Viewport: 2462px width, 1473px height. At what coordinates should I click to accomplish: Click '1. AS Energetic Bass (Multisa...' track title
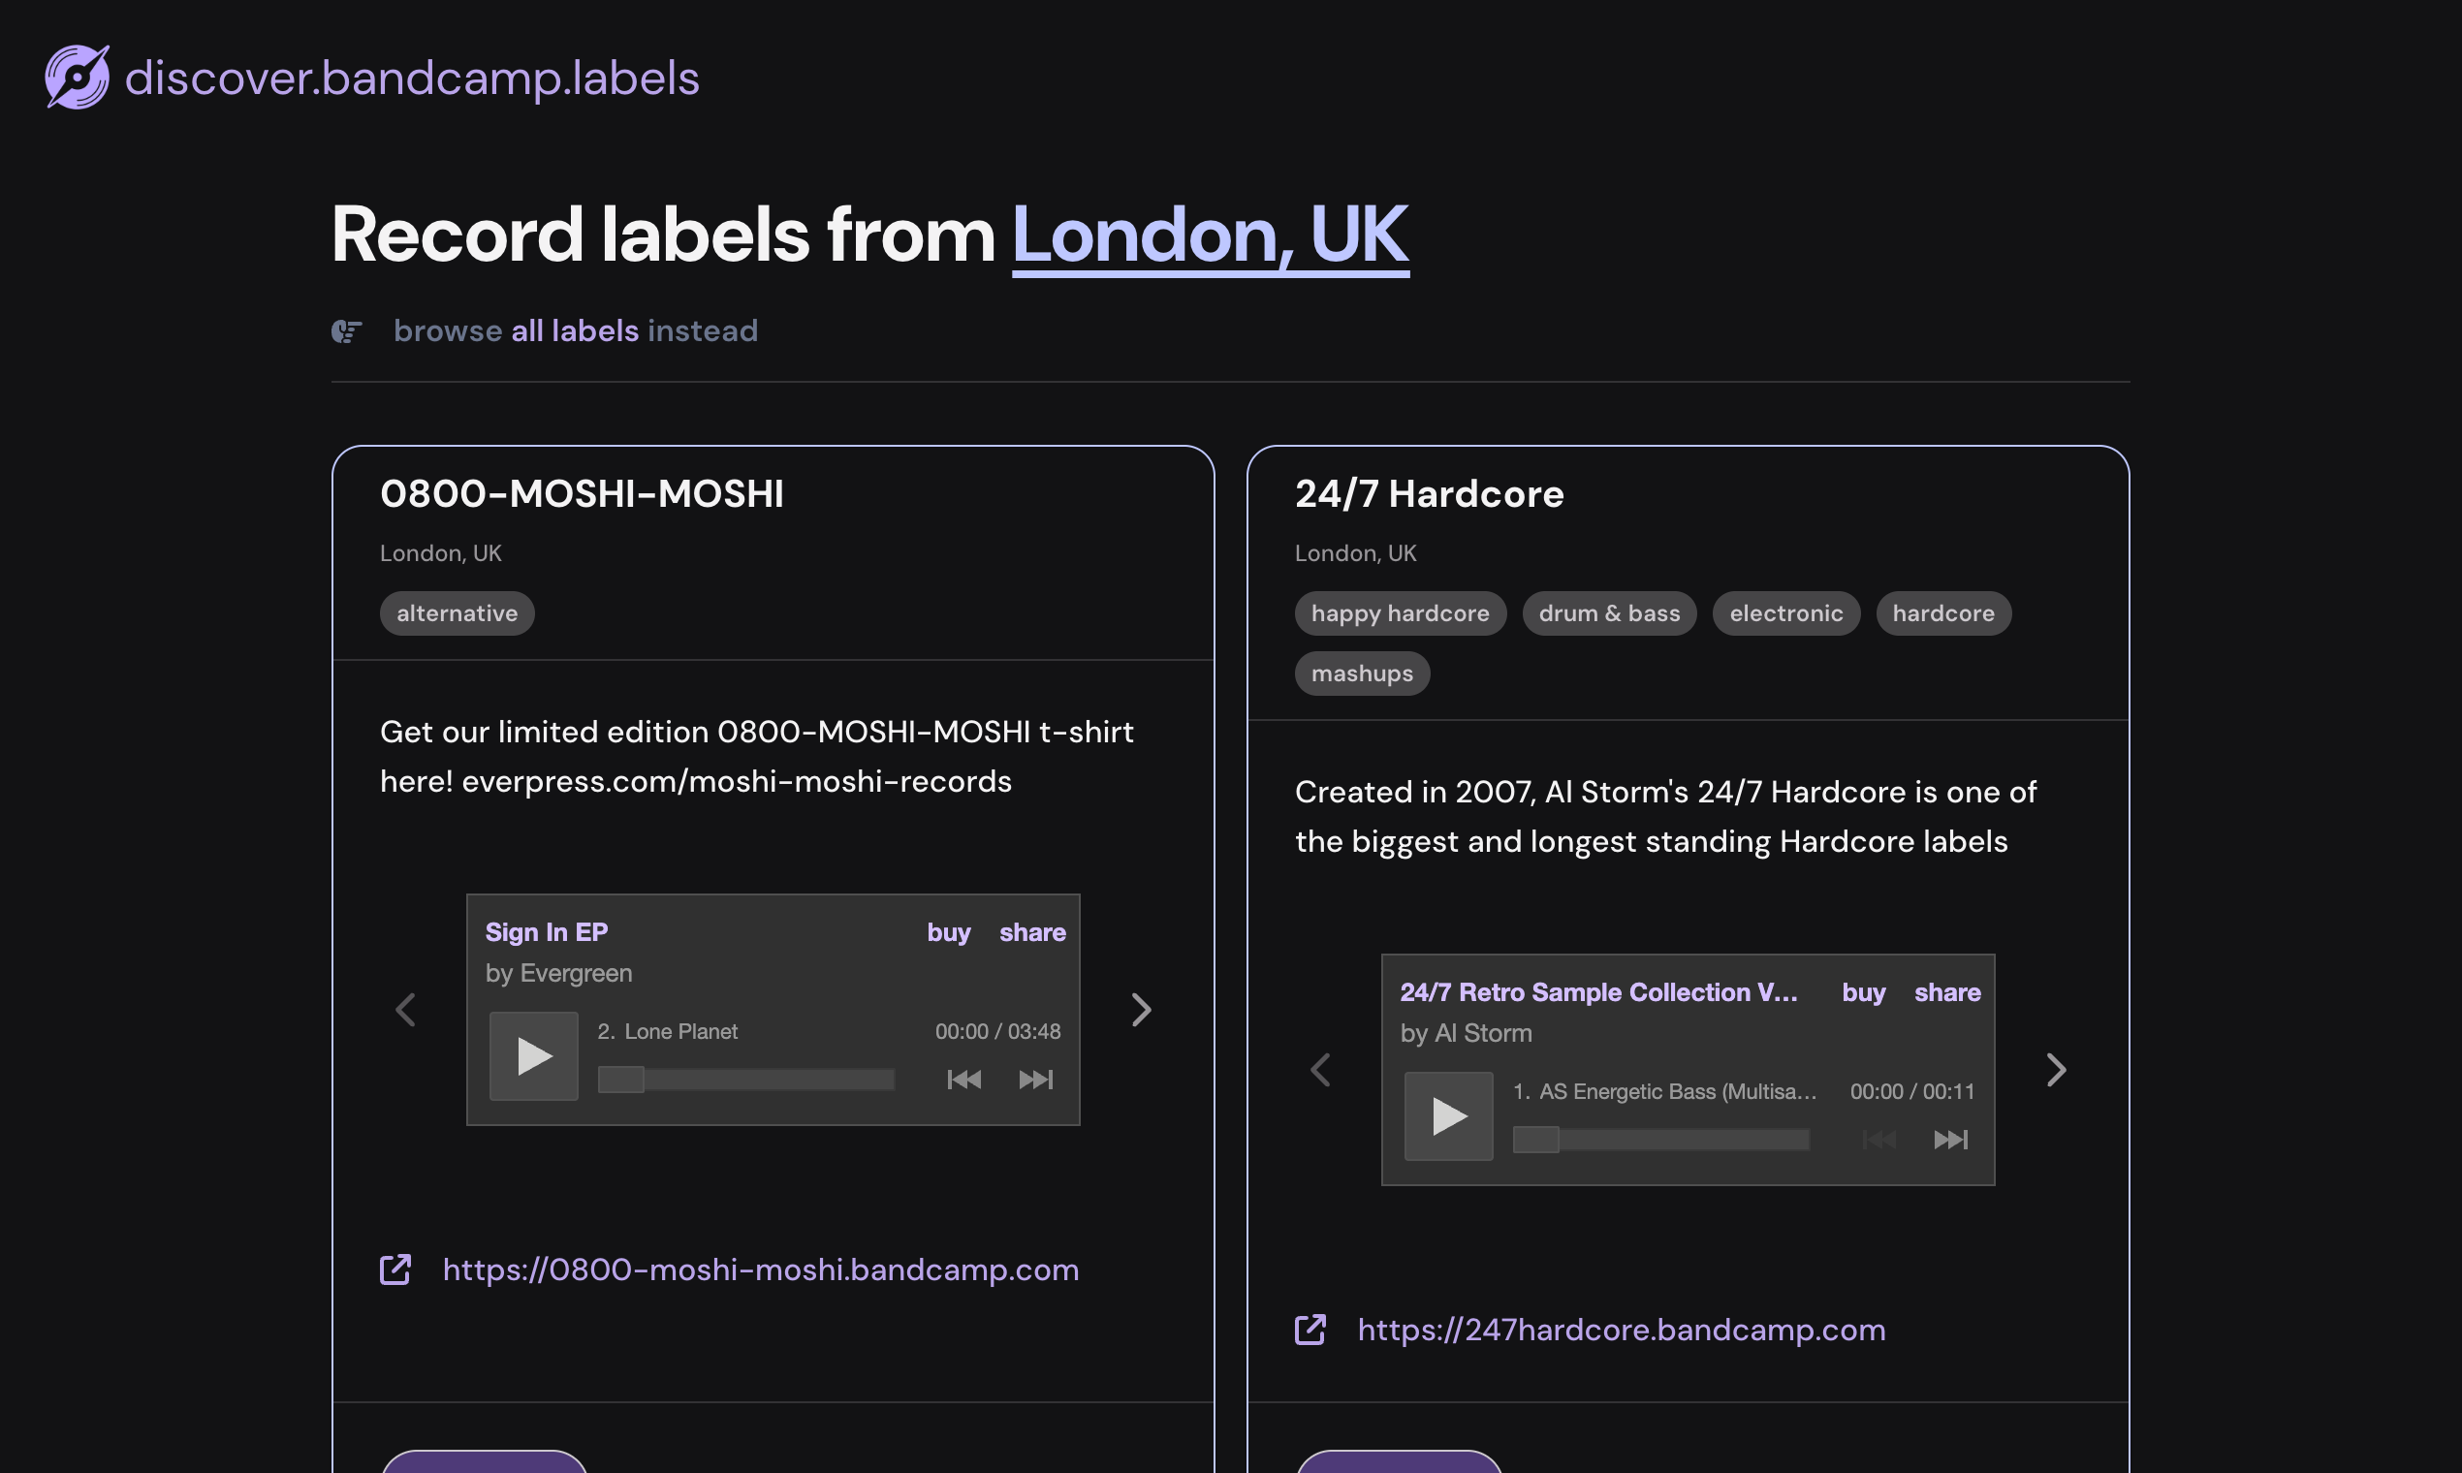(x=1665, y=1092)
